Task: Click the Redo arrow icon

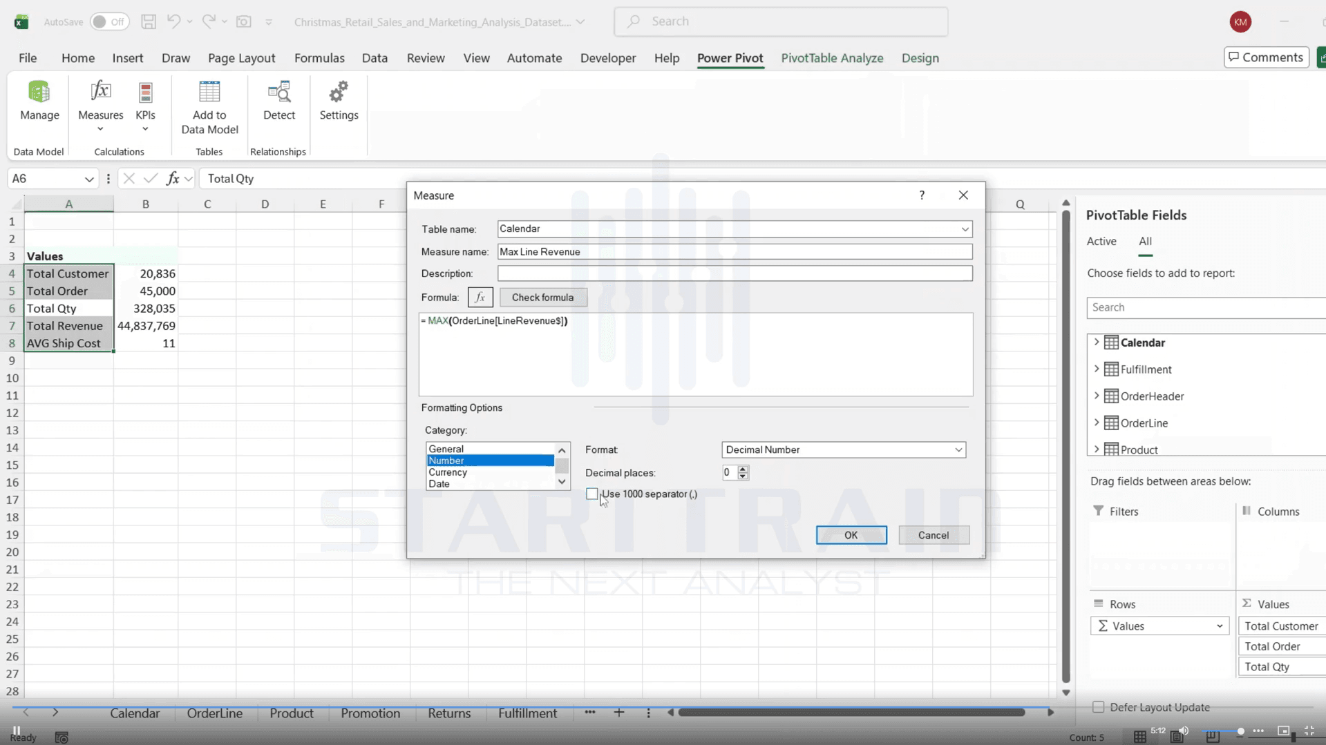Action: click(209, 21)
